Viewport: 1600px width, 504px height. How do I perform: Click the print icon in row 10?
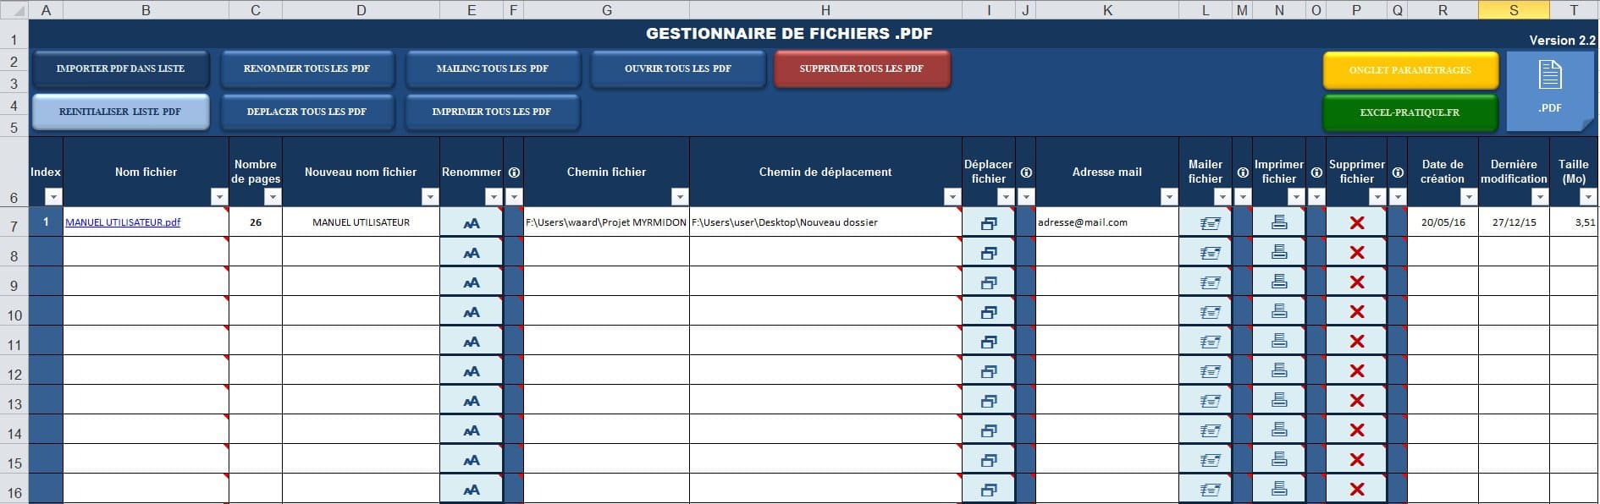click(x=1279, y=311)
